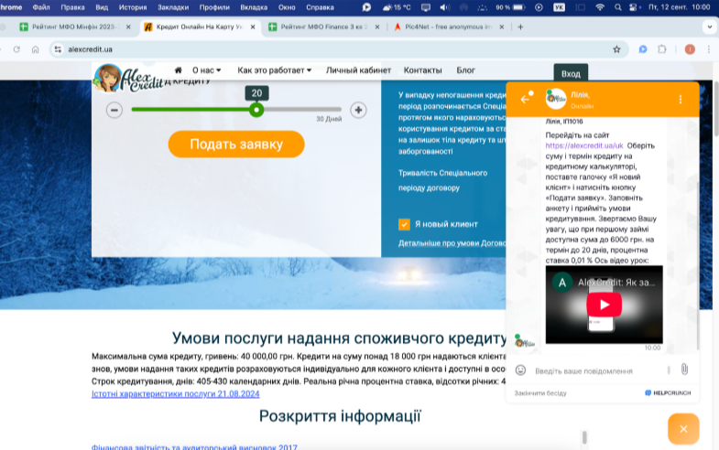Close the Кредит Онлайн На Карту tab
This screenshot has height=450, width=719.
(253, 27)
